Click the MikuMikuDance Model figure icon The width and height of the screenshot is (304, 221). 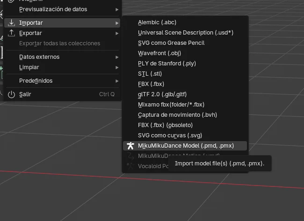[130, 146]
